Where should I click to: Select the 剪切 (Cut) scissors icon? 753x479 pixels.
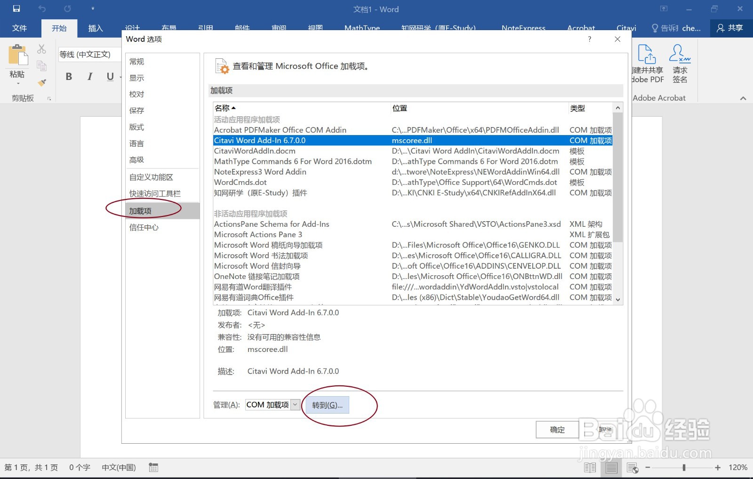point(41,48)
